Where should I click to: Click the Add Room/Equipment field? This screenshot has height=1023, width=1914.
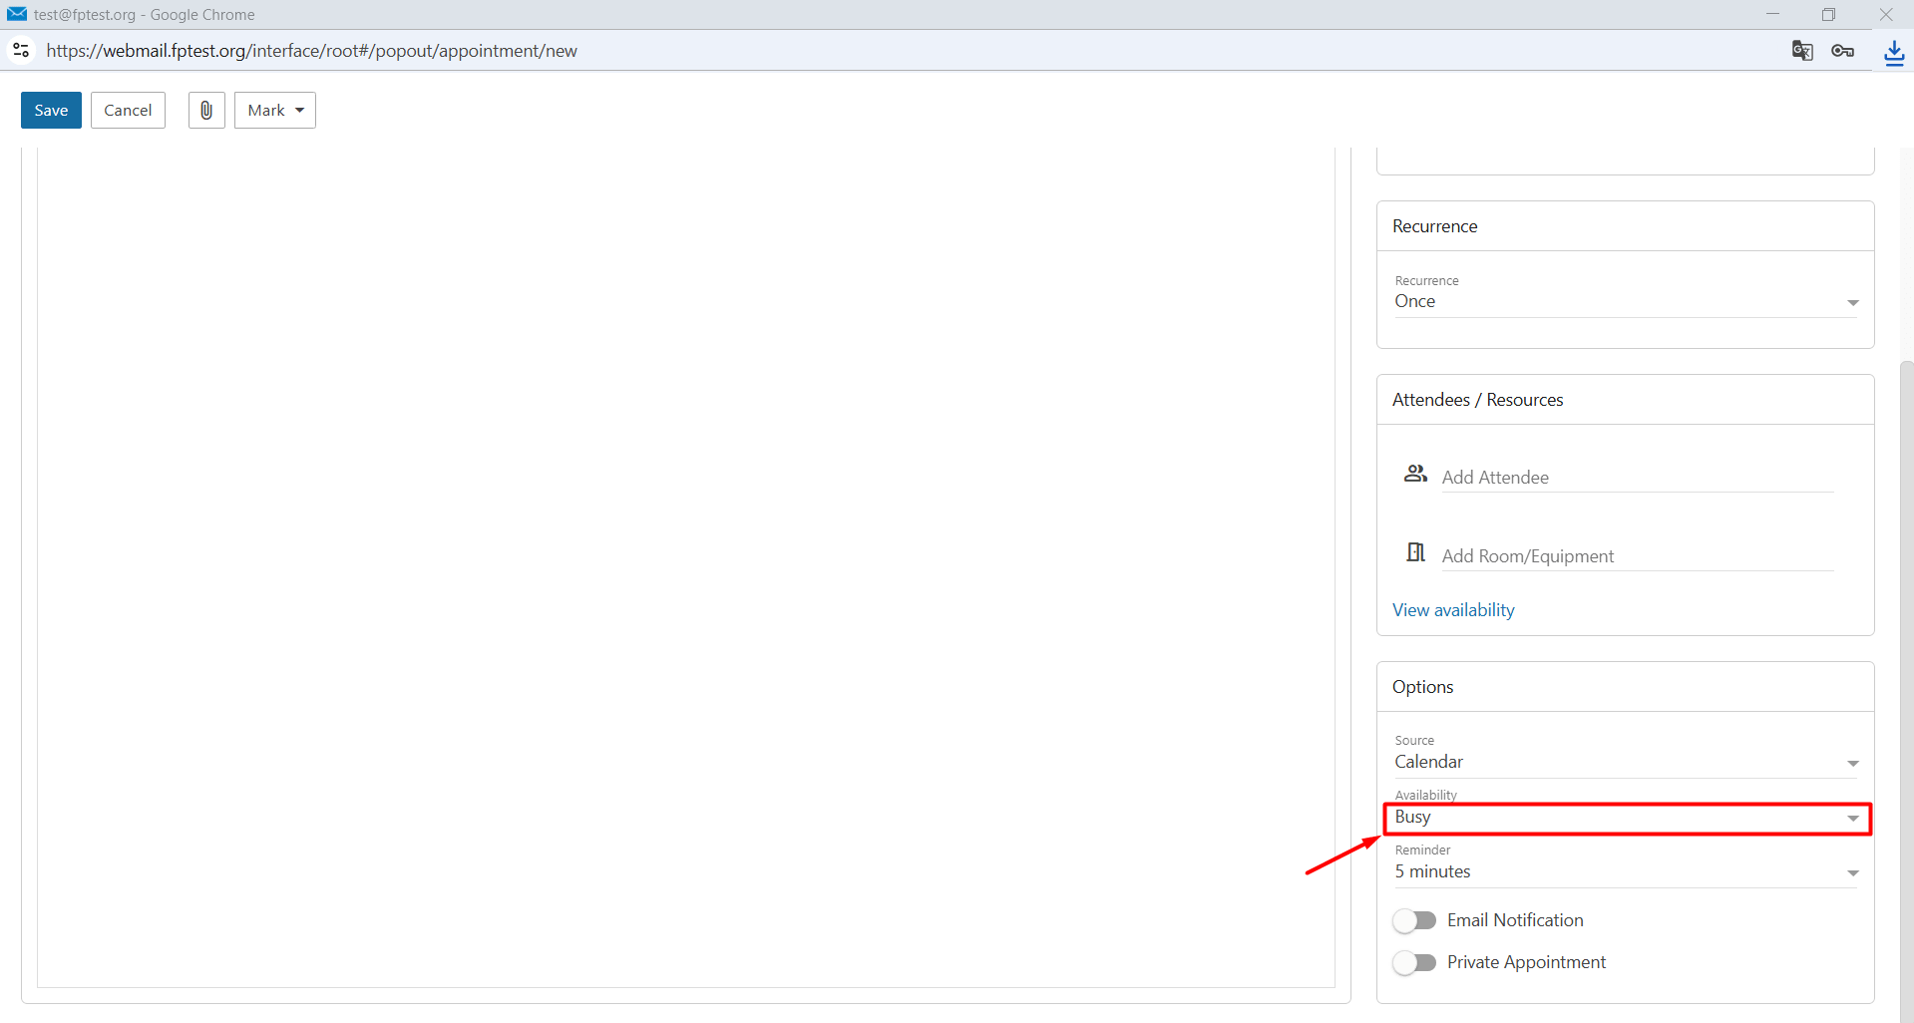pos(1638,556)
